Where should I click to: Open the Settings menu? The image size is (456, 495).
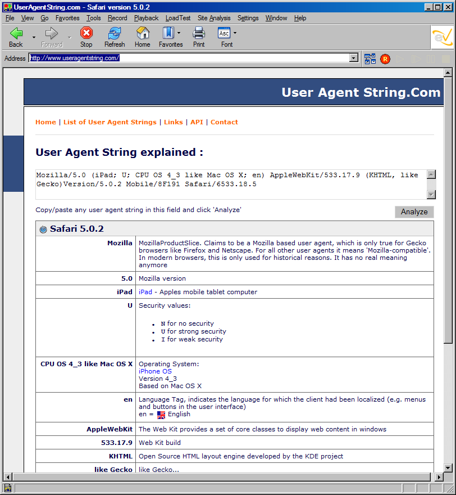pos(248,18)
